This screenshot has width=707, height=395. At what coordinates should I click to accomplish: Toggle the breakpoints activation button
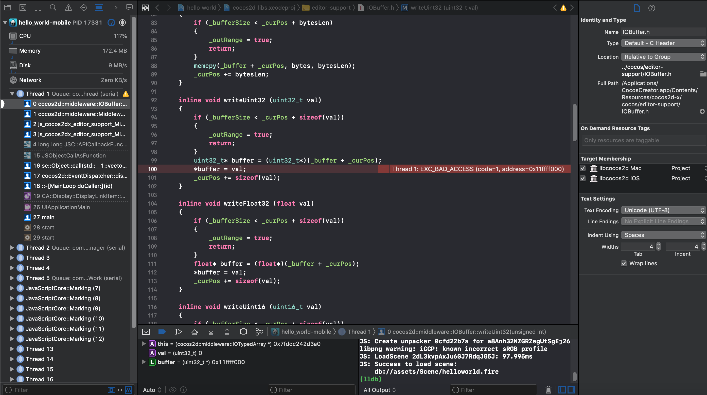point(162,332)
